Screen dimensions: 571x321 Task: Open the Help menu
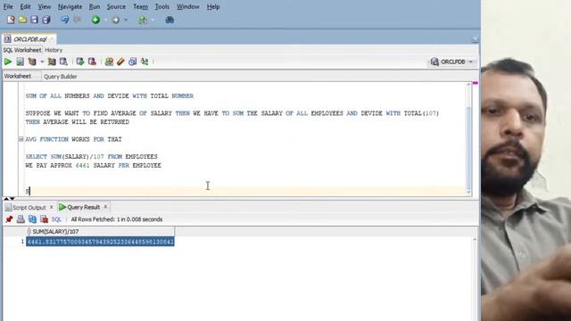[x=213, y=6]
